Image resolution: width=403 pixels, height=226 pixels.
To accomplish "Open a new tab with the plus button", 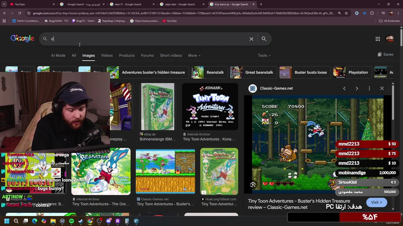I will pos(261,4).
